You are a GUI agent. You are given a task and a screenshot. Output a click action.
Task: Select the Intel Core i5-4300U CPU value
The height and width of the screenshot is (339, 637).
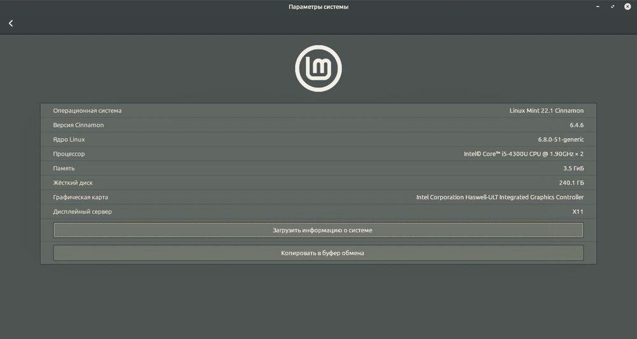[524, 154]
